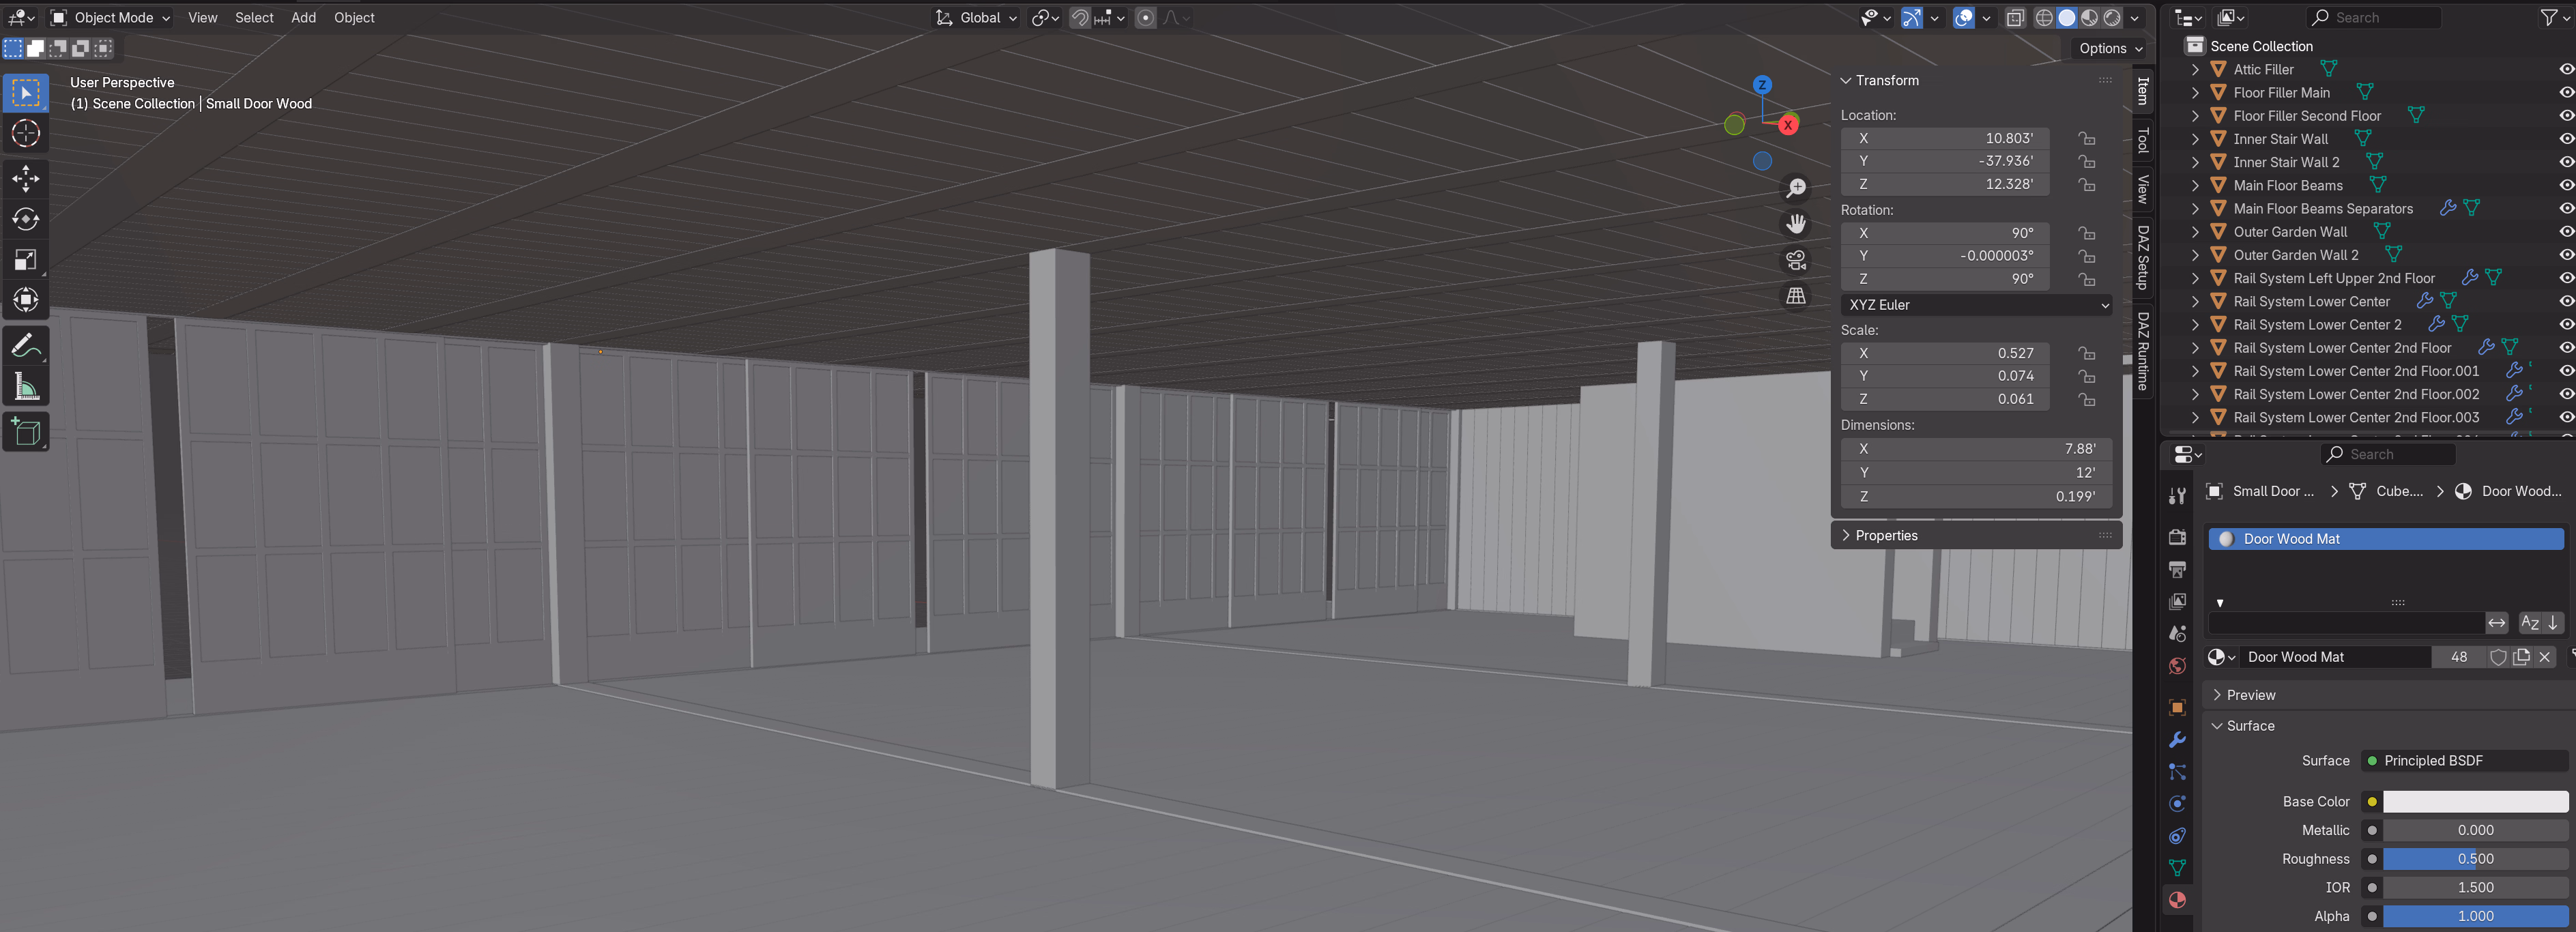This screenshot has width=2576, height=932.
Task: Open the XYZ Euler rotation mode dropdown
Action: tap(1976, 305)
